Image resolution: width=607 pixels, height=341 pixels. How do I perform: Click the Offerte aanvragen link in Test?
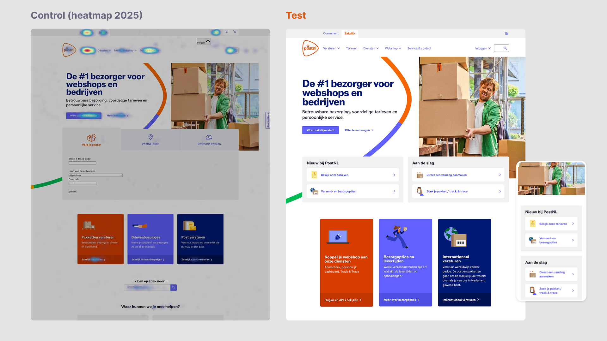coord(359,130)
